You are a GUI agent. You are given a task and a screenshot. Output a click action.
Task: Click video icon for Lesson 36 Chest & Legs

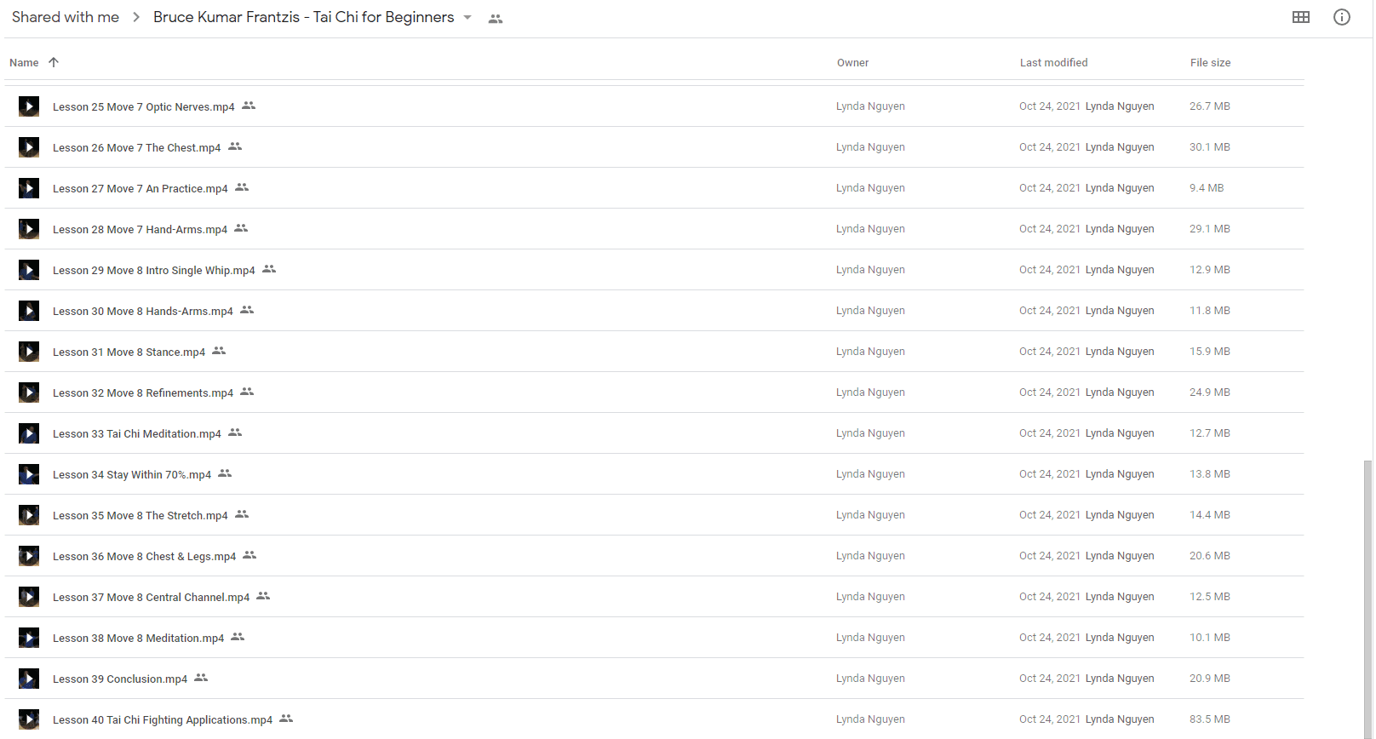pos(29,556)
